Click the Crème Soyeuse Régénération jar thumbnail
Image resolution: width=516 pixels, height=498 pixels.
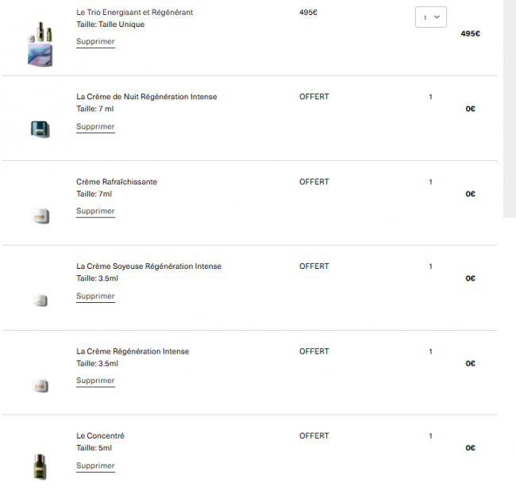click(40, 300)
